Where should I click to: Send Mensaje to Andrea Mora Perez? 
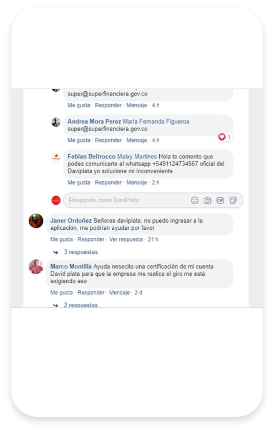click(x=137, y=140)
